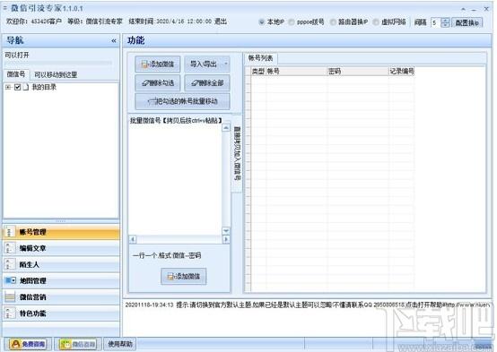497x352 pixels.
Task: Click 把勾选的帐号批量移动 button
Action: 183,101
